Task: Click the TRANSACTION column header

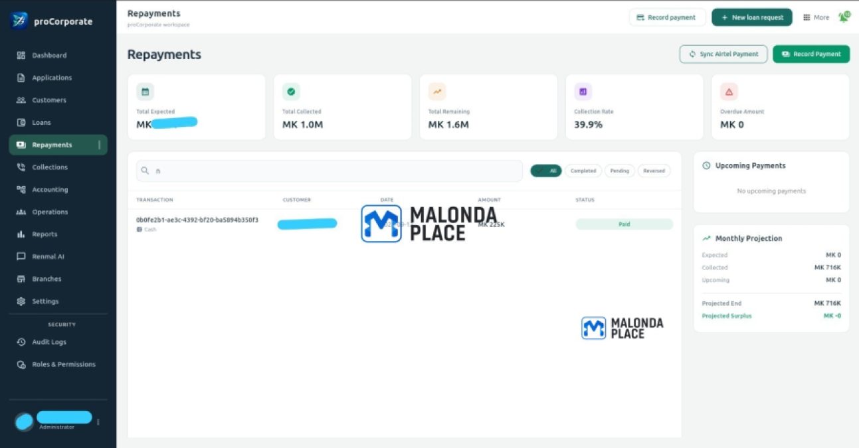Action: click(x=155, y=200)
